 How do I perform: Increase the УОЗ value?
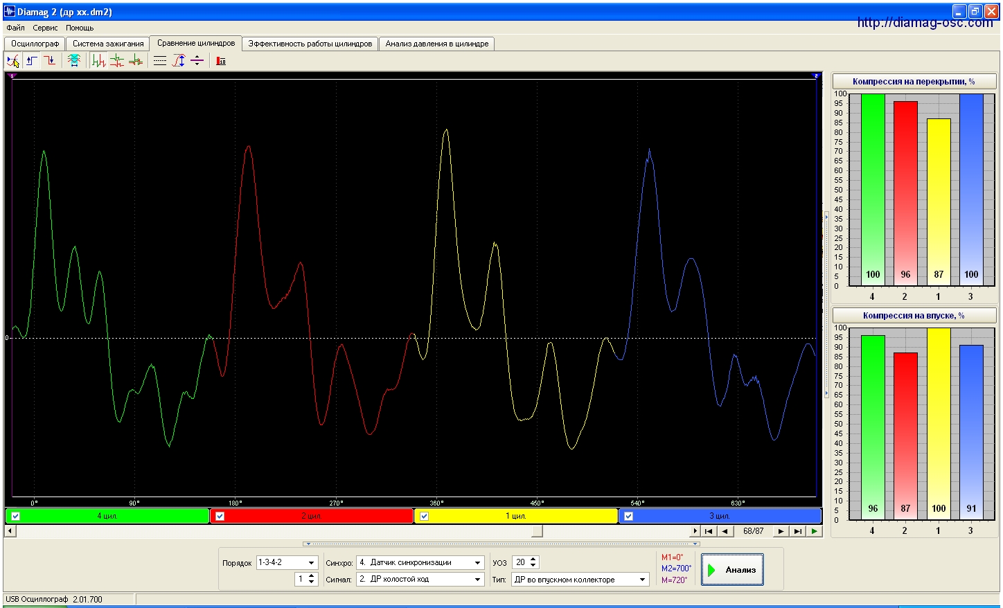[533, 560]
